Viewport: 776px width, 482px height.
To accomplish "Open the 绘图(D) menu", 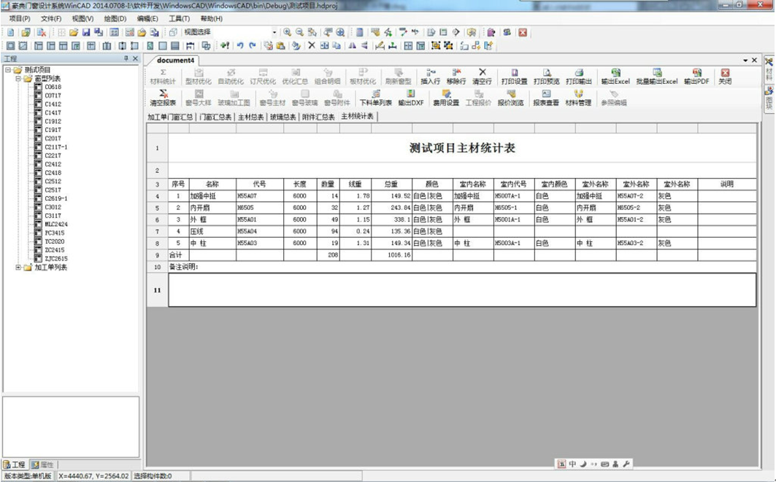I will point(115,19).
